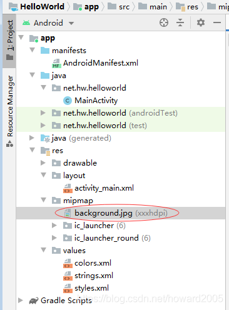Click the ic_launcher folder icon
This screenshot has height=310, width=229.
(x=68, y=226)
